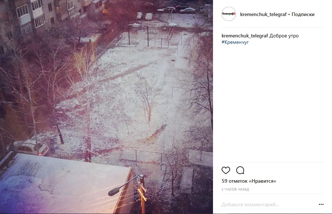This screenshot has height=214, width=332.
Task: View the 59 отметок «Нравится» likes list
Action: pyautogui.click(x=249, y=181)
